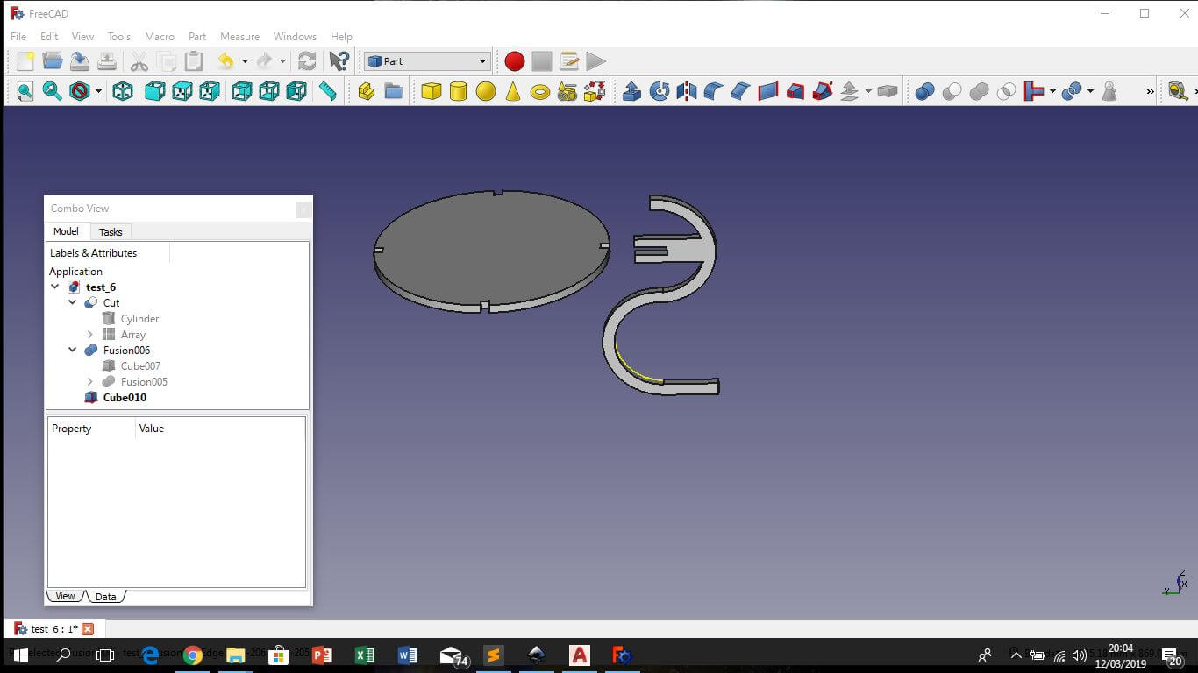Select Cube010 in the model tree

125,398
